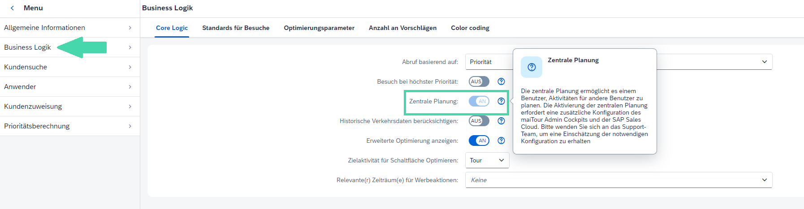Select the Color coding tab

pos(470,28)
